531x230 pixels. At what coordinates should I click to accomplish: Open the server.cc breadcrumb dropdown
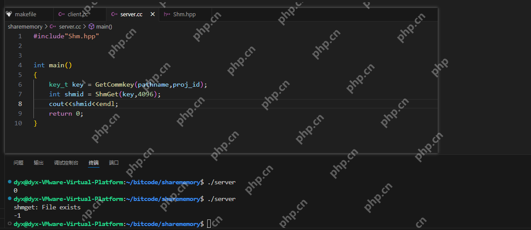(70, 26)
